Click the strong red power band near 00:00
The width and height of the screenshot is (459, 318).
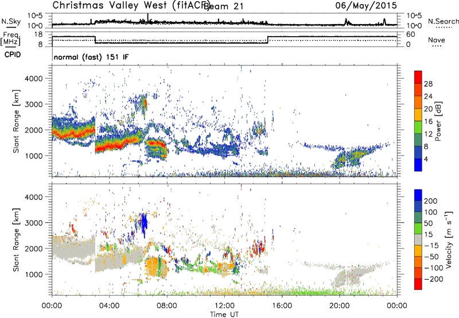click(x=73, y=133)
